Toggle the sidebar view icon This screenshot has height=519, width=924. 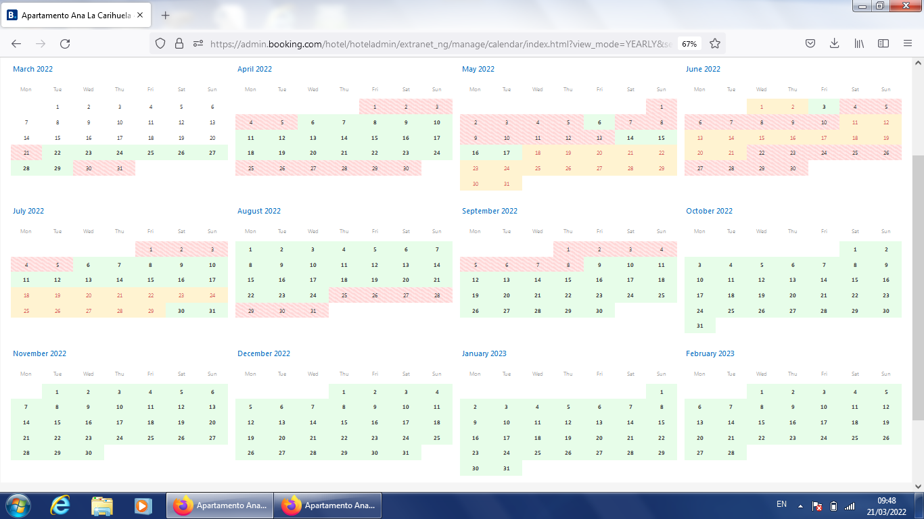point(883,43)
